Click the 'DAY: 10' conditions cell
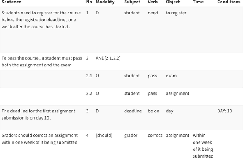 coord(224,111)
